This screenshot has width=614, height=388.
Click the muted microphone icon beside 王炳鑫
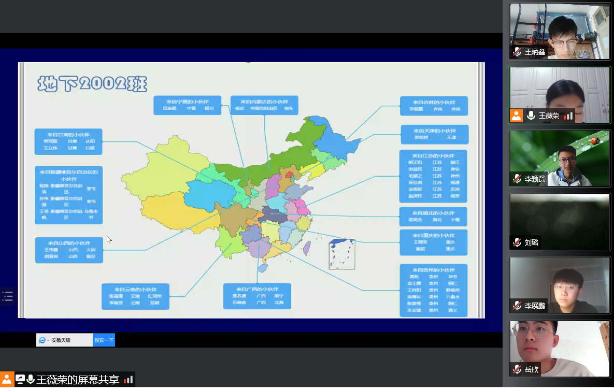click(x=517, y=52)
